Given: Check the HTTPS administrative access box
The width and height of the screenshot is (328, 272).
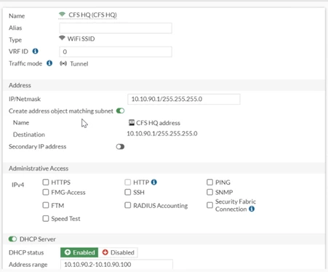Looking at the screenshot, I should click(x=46, y=182).
